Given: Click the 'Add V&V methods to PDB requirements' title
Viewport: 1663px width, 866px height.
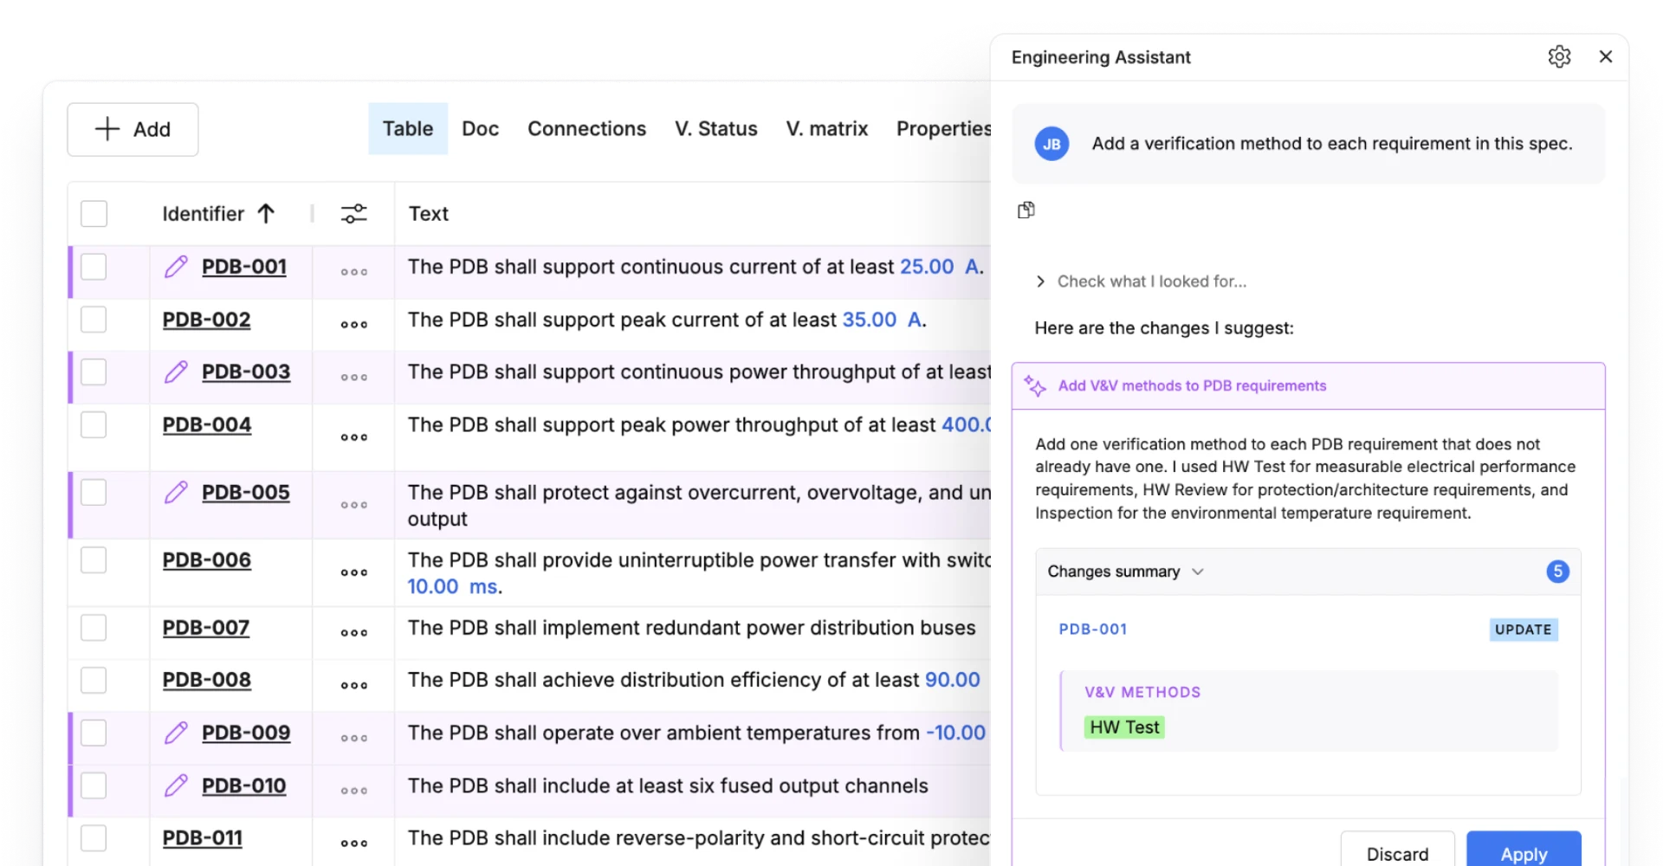Looking at the screenshot, I should (x=1192, y=385).
